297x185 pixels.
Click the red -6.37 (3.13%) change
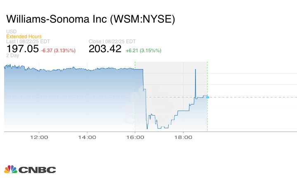click(58, 51)
